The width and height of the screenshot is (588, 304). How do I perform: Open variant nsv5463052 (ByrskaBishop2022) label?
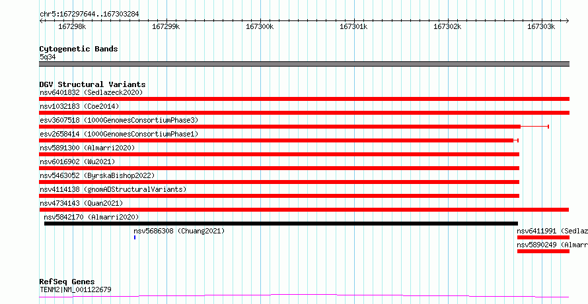[97, 175]
